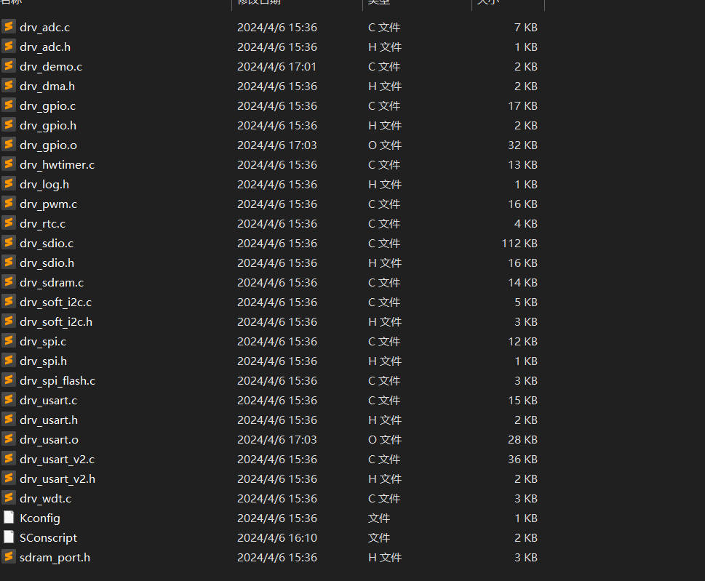Click the Sublime icon beside drv_adc.c
This screenshot has height=581, width=705.
9,26
